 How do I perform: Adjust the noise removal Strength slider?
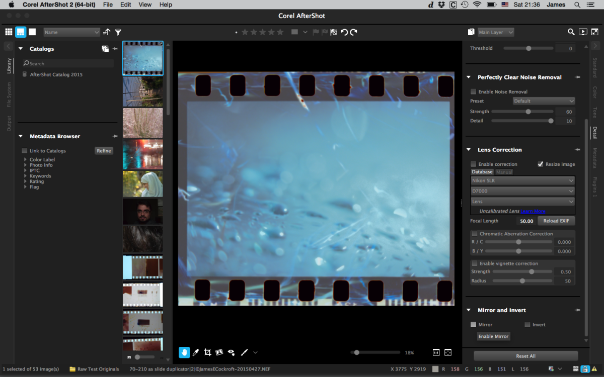pyautogui.click(x=528, y=112)
